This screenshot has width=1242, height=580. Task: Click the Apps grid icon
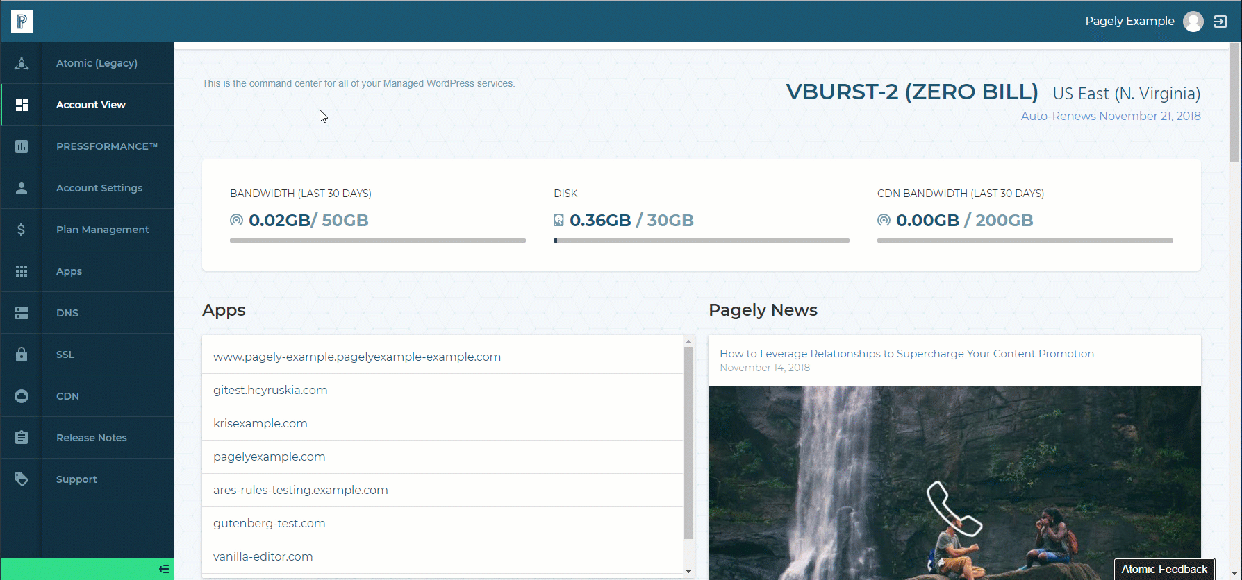pos(22,271)
